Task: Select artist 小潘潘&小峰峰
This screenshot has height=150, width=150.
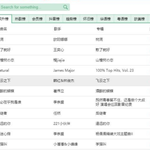Action: coord(65,144)
